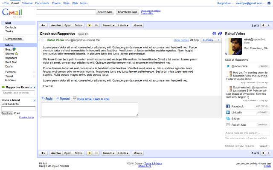Click the quick reply text box
The height and width of the screenshot is (170, 273).
point(90,109)
